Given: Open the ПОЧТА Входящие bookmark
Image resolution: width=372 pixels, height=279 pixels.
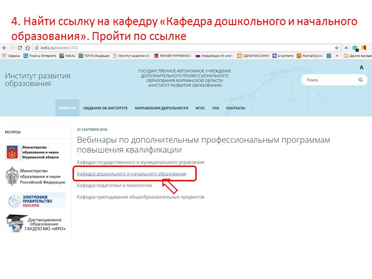Looking at the screenshot, I should pyautogui.click(x=94, y=56).
